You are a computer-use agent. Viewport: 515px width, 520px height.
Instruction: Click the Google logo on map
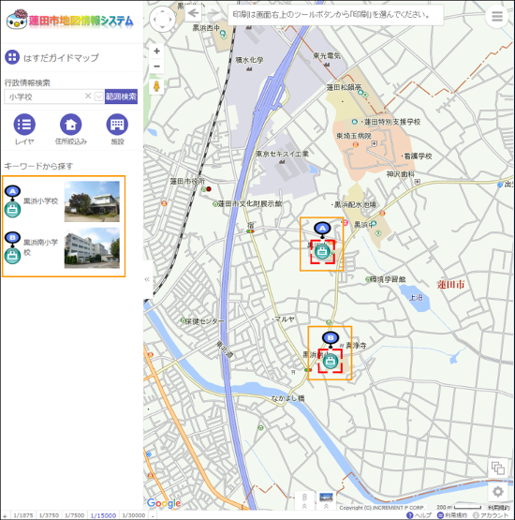pyautogui.click(x=164, y=503)
